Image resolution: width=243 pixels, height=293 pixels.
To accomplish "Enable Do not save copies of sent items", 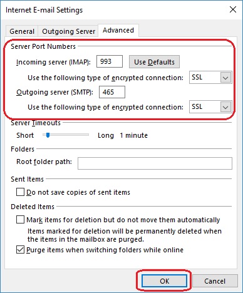I will (x=20, y=192).
